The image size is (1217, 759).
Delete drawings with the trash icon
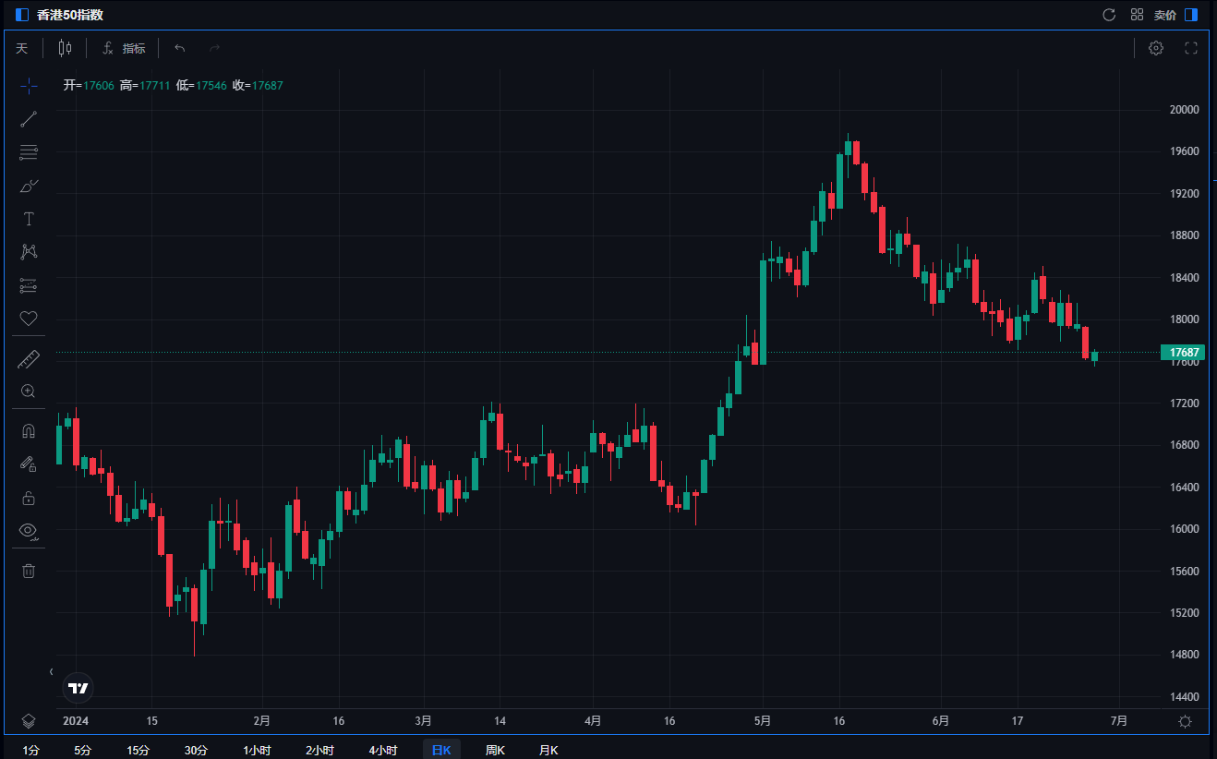[29, 571]
